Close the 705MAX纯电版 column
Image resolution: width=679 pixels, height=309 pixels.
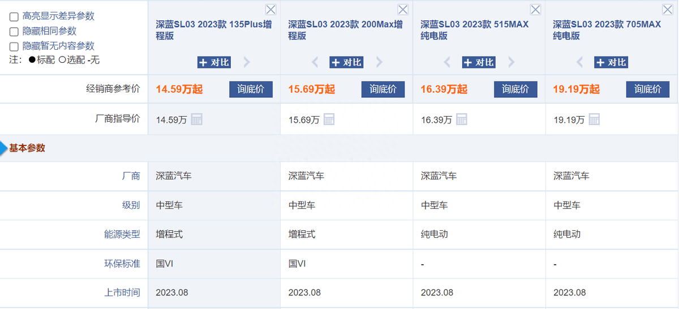click(x=668, y=9)
